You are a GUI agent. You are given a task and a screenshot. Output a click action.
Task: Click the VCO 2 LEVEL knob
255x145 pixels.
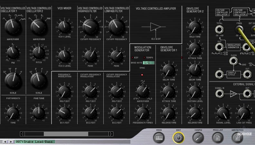point(64,56)
